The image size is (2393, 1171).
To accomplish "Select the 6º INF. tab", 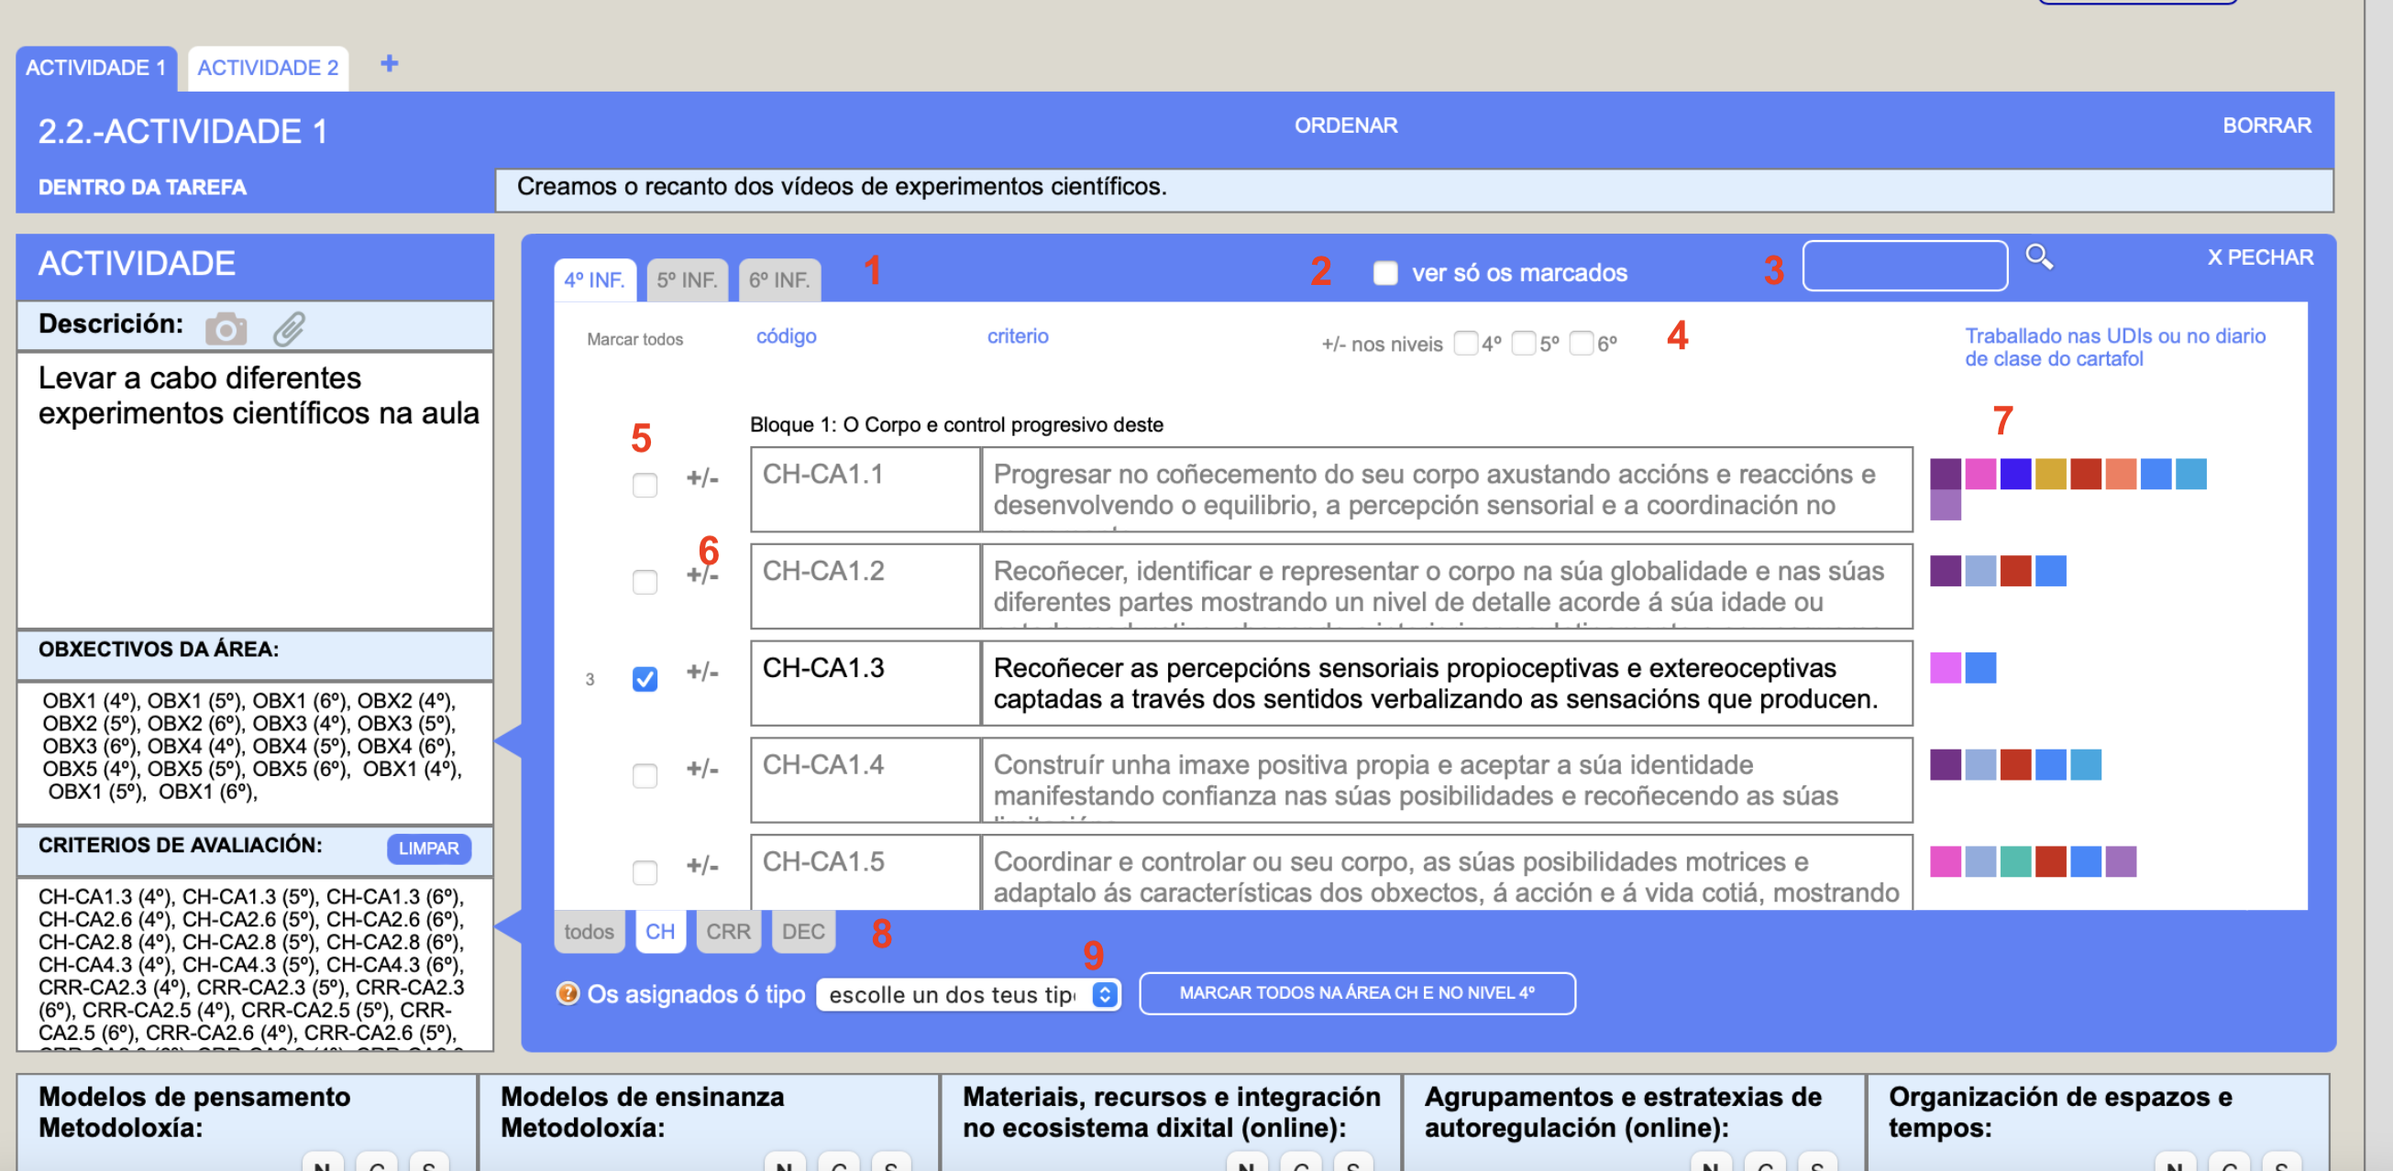I will [x=779, y=279].
